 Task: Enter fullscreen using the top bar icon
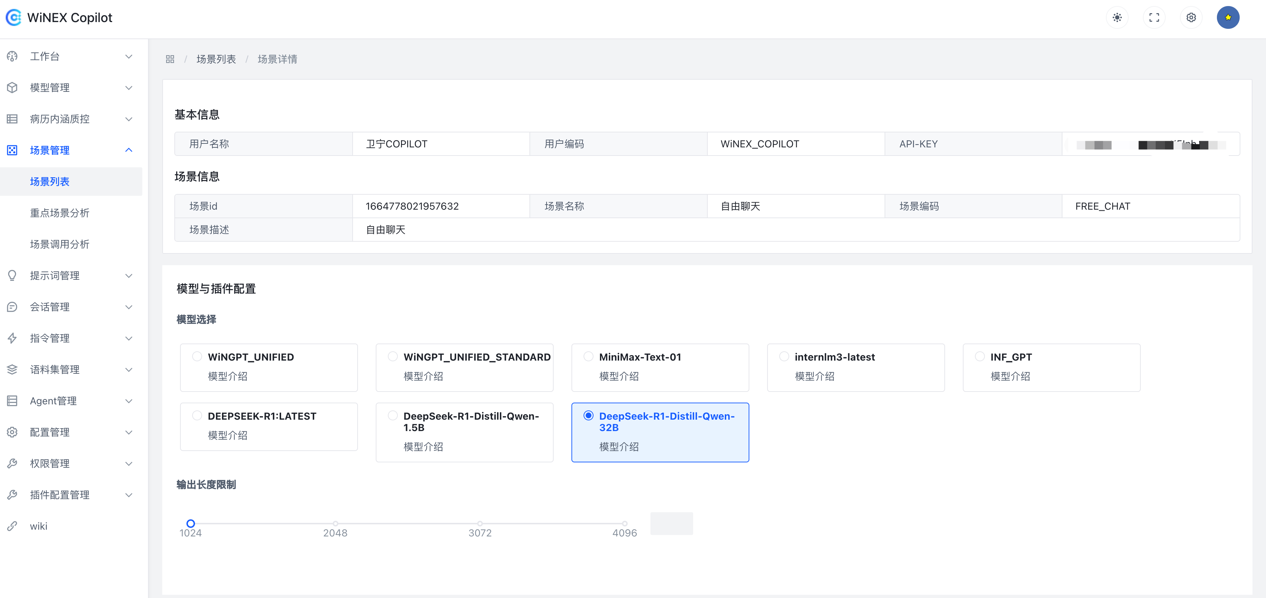[1154, 17]
